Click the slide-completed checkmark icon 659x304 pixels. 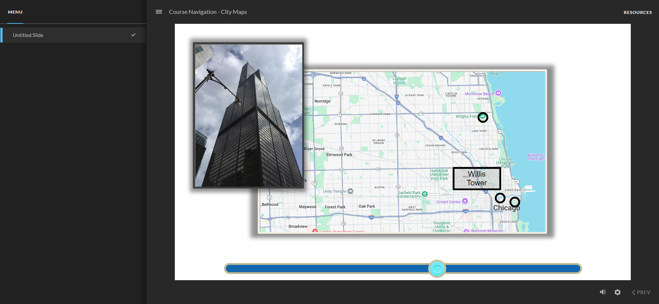pos(133,35)
